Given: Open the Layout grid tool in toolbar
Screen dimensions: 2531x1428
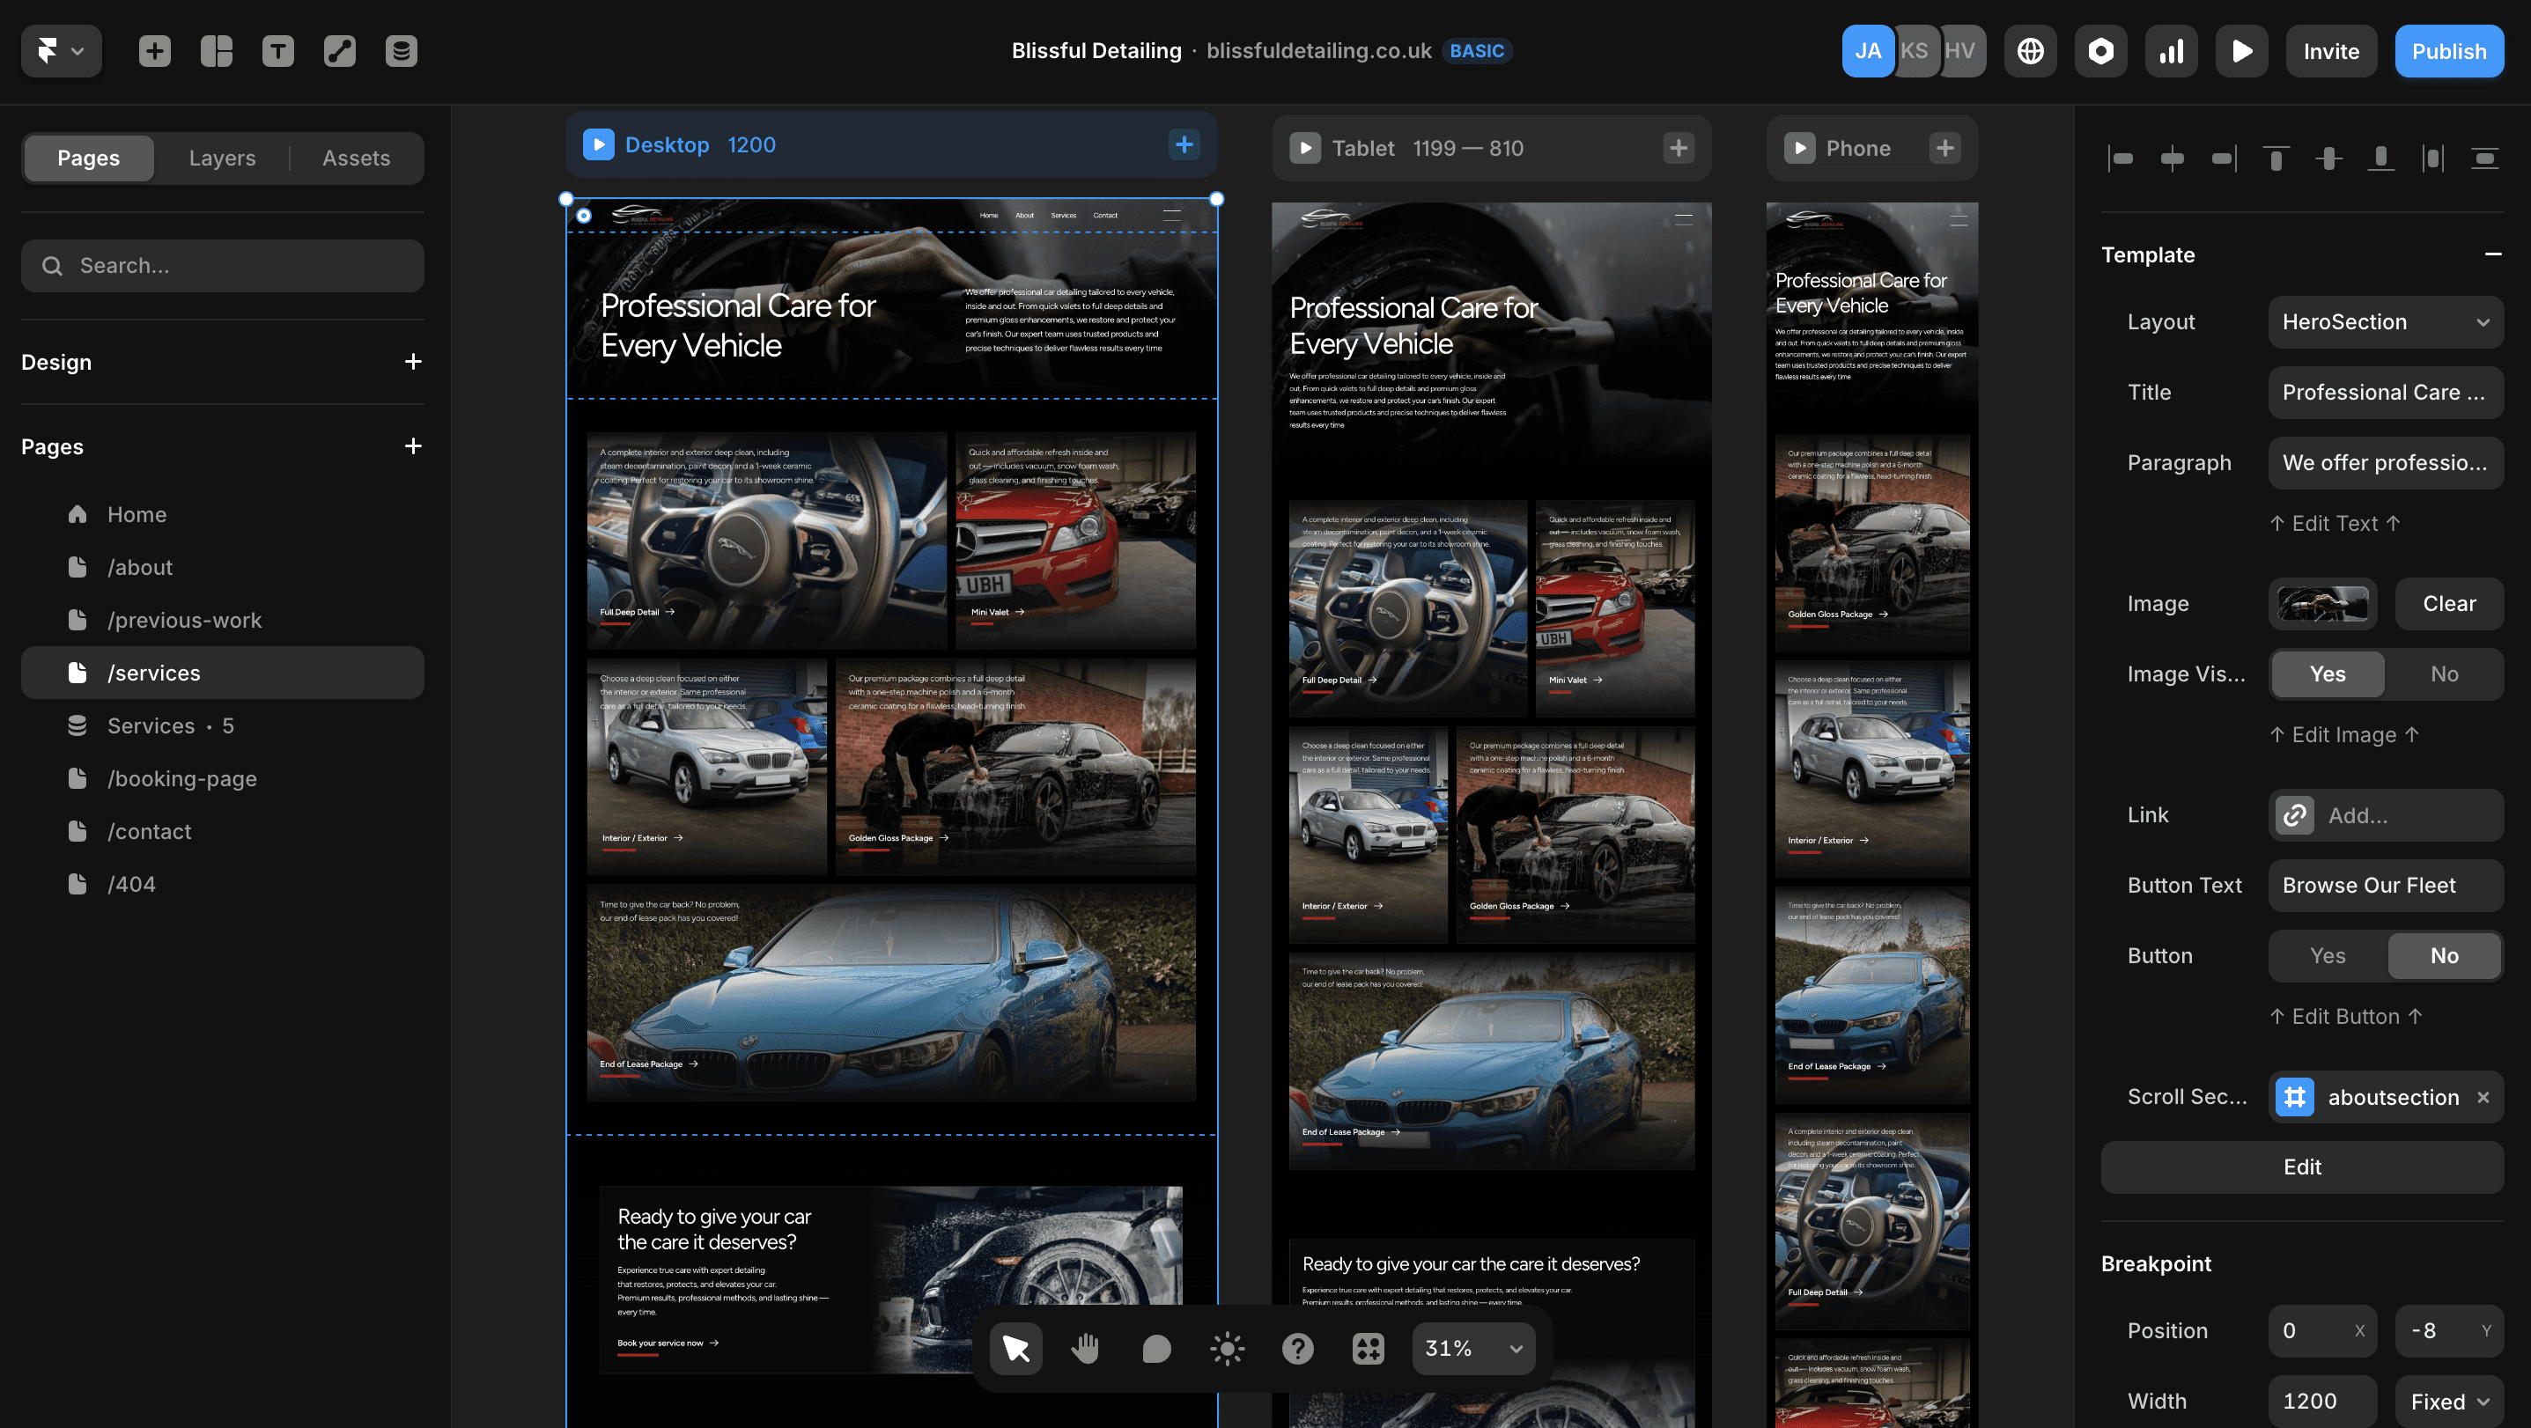Looking at the screenshot, I should [x=216, y=51].
